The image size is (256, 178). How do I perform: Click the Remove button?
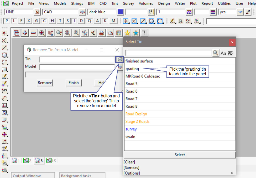45,83
